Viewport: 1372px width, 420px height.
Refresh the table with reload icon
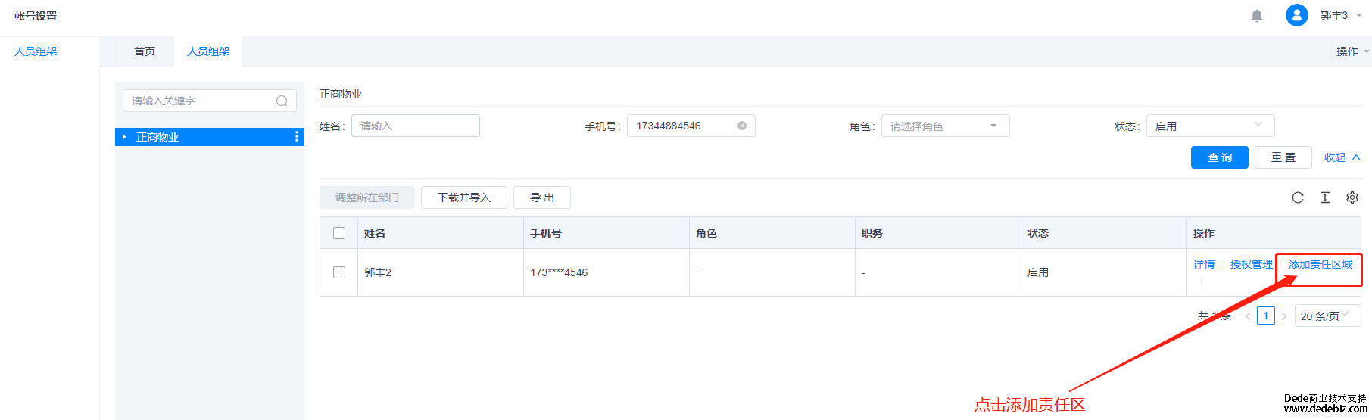coord(1298,198)
